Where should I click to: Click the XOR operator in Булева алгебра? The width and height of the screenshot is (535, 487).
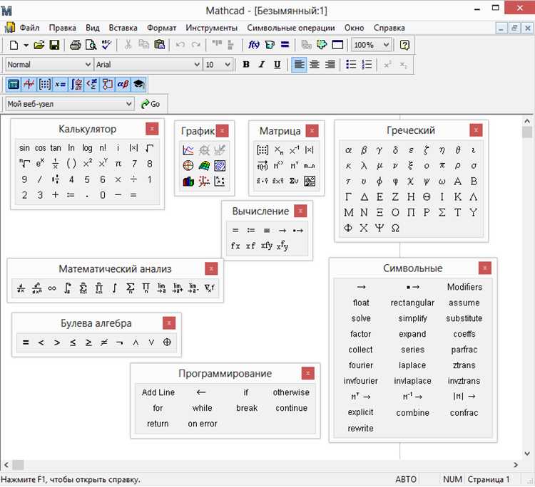(x=167, y=342)
